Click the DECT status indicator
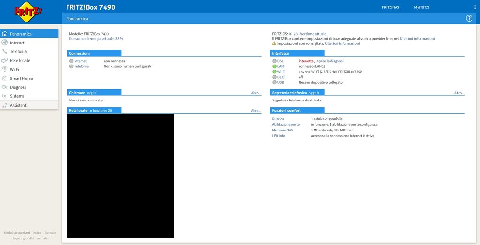Image resolution: width=480 pixels, height=245 pixels. point(274,77)
